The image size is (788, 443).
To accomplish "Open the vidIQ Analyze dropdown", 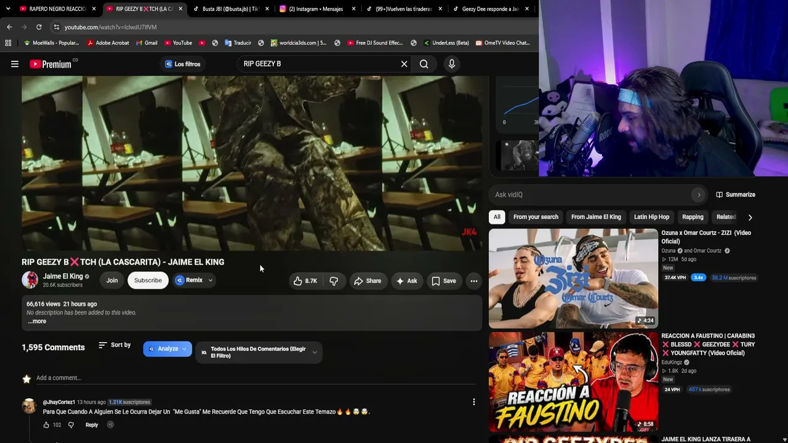I will pos(167,349).
